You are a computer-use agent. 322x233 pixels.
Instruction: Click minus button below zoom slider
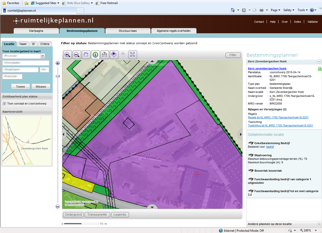58,206
